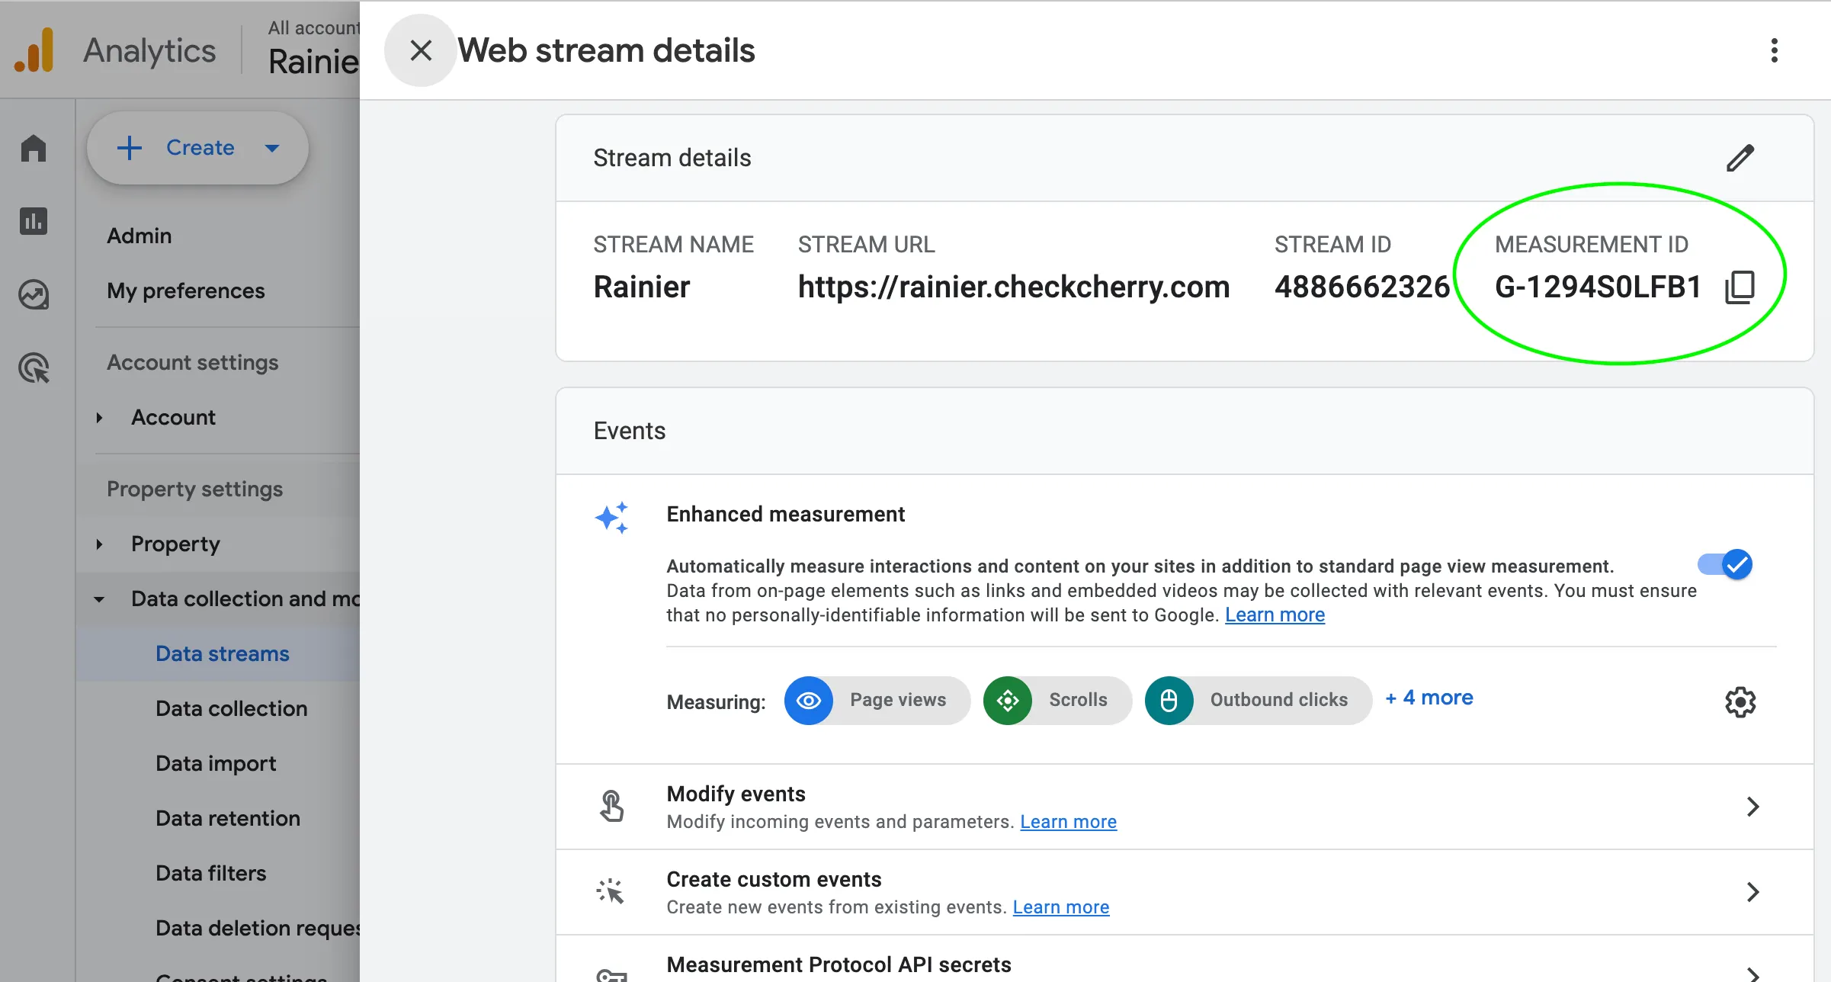Go to Analytics Home icon
Viewport: 1831px width, 982px height.
point(34,148)
